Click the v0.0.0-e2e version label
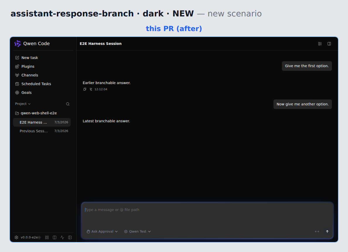 (29, 237)
